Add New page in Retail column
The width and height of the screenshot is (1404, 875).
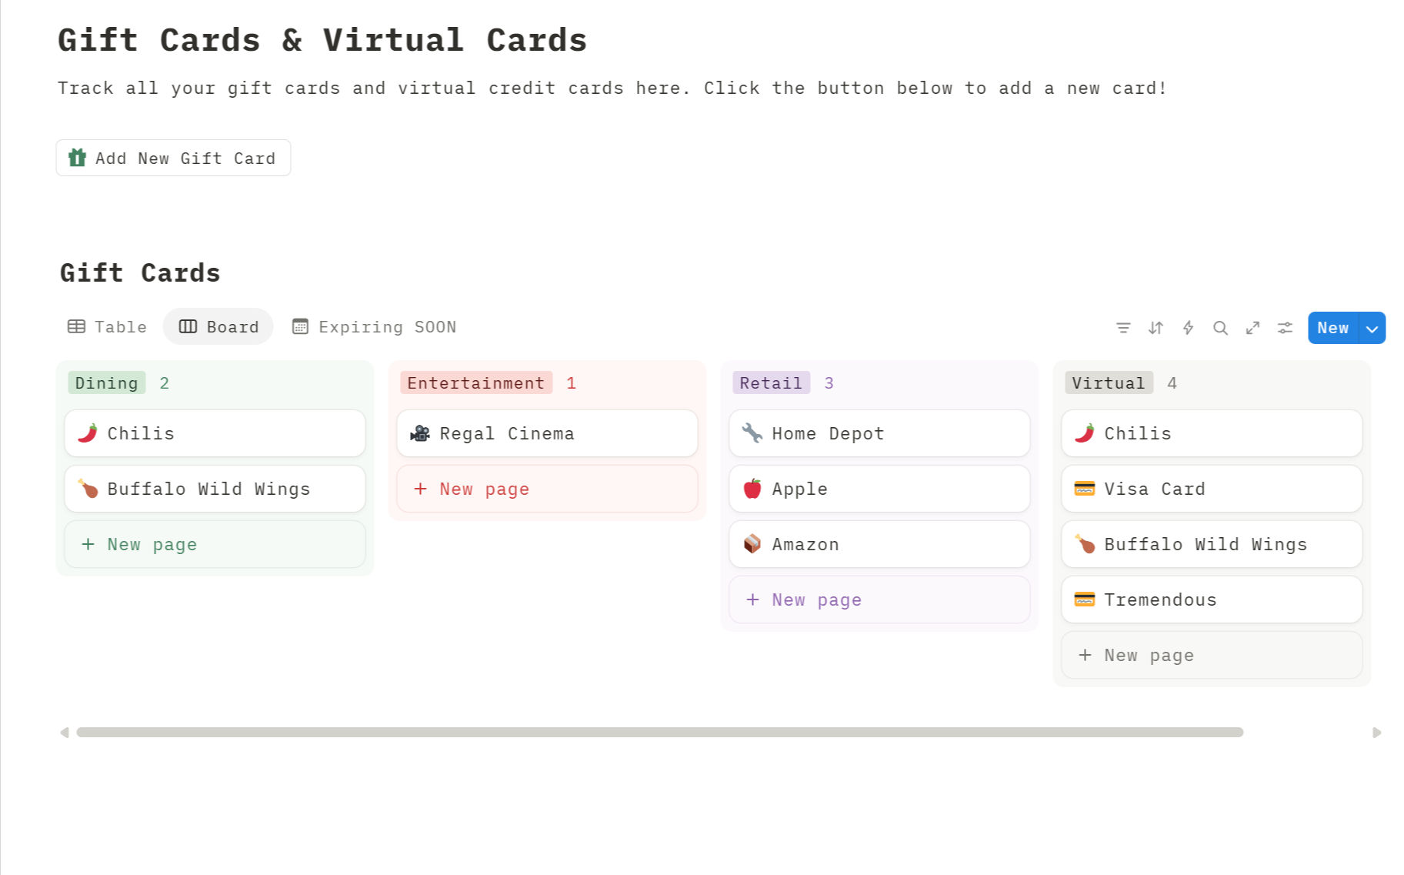[x=879, y=599]
